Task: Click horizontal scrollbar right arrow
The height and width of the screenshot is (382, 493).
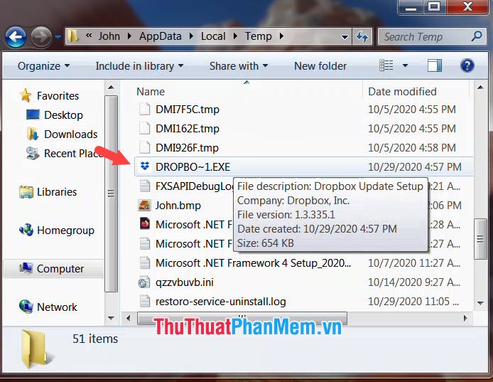Action: pos(465,318)
